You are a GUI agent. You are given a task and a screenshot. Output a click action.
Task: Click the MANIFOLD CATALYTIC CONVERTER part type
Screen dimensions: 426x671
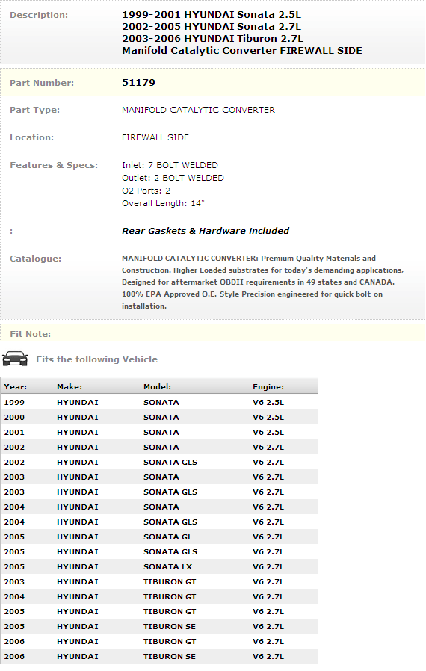pyautogui.click(x=198, y=110)
